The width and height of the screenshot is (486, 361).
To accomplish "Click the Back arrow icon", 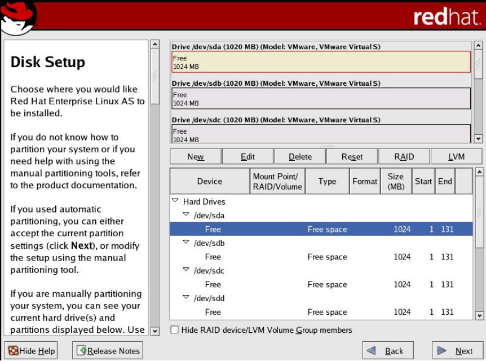I will coord(372,351).
